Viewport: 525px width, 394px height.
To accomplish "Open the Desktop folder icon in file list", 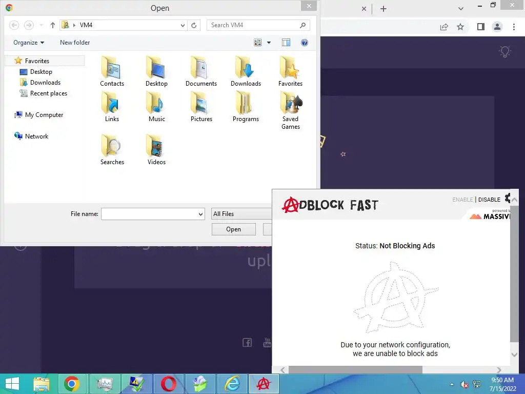I will [156, 71].
